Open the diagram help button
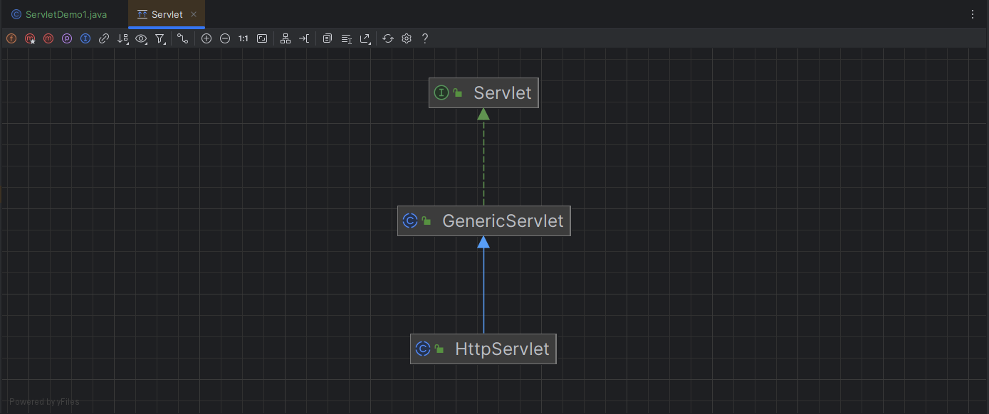This screenshot has width=989, height=414. 425,38
